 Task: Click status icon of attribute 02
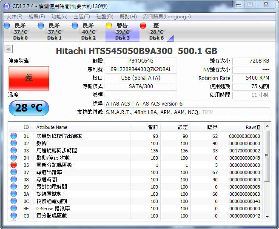pyautogui.click(x=14, y=143)
